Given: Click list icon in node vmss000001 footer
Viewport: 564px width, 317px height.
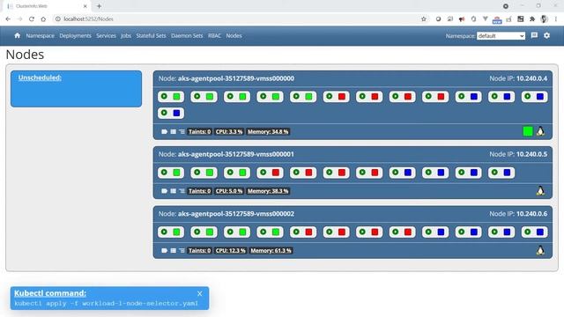Looking at the screenshot, I should coord(182,191).
